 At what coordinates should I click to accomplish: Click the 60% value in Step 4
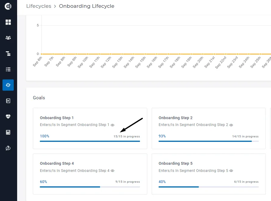(43, 182)
